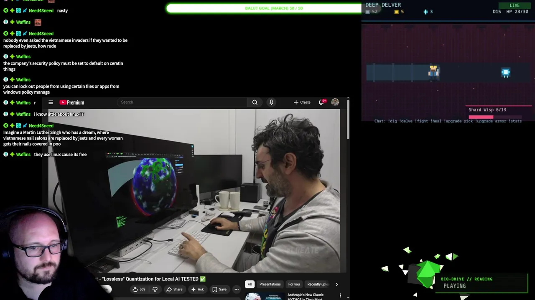
Task: Click the BIO-DRIVE // READING label
Action: click(x=466, y=279)
